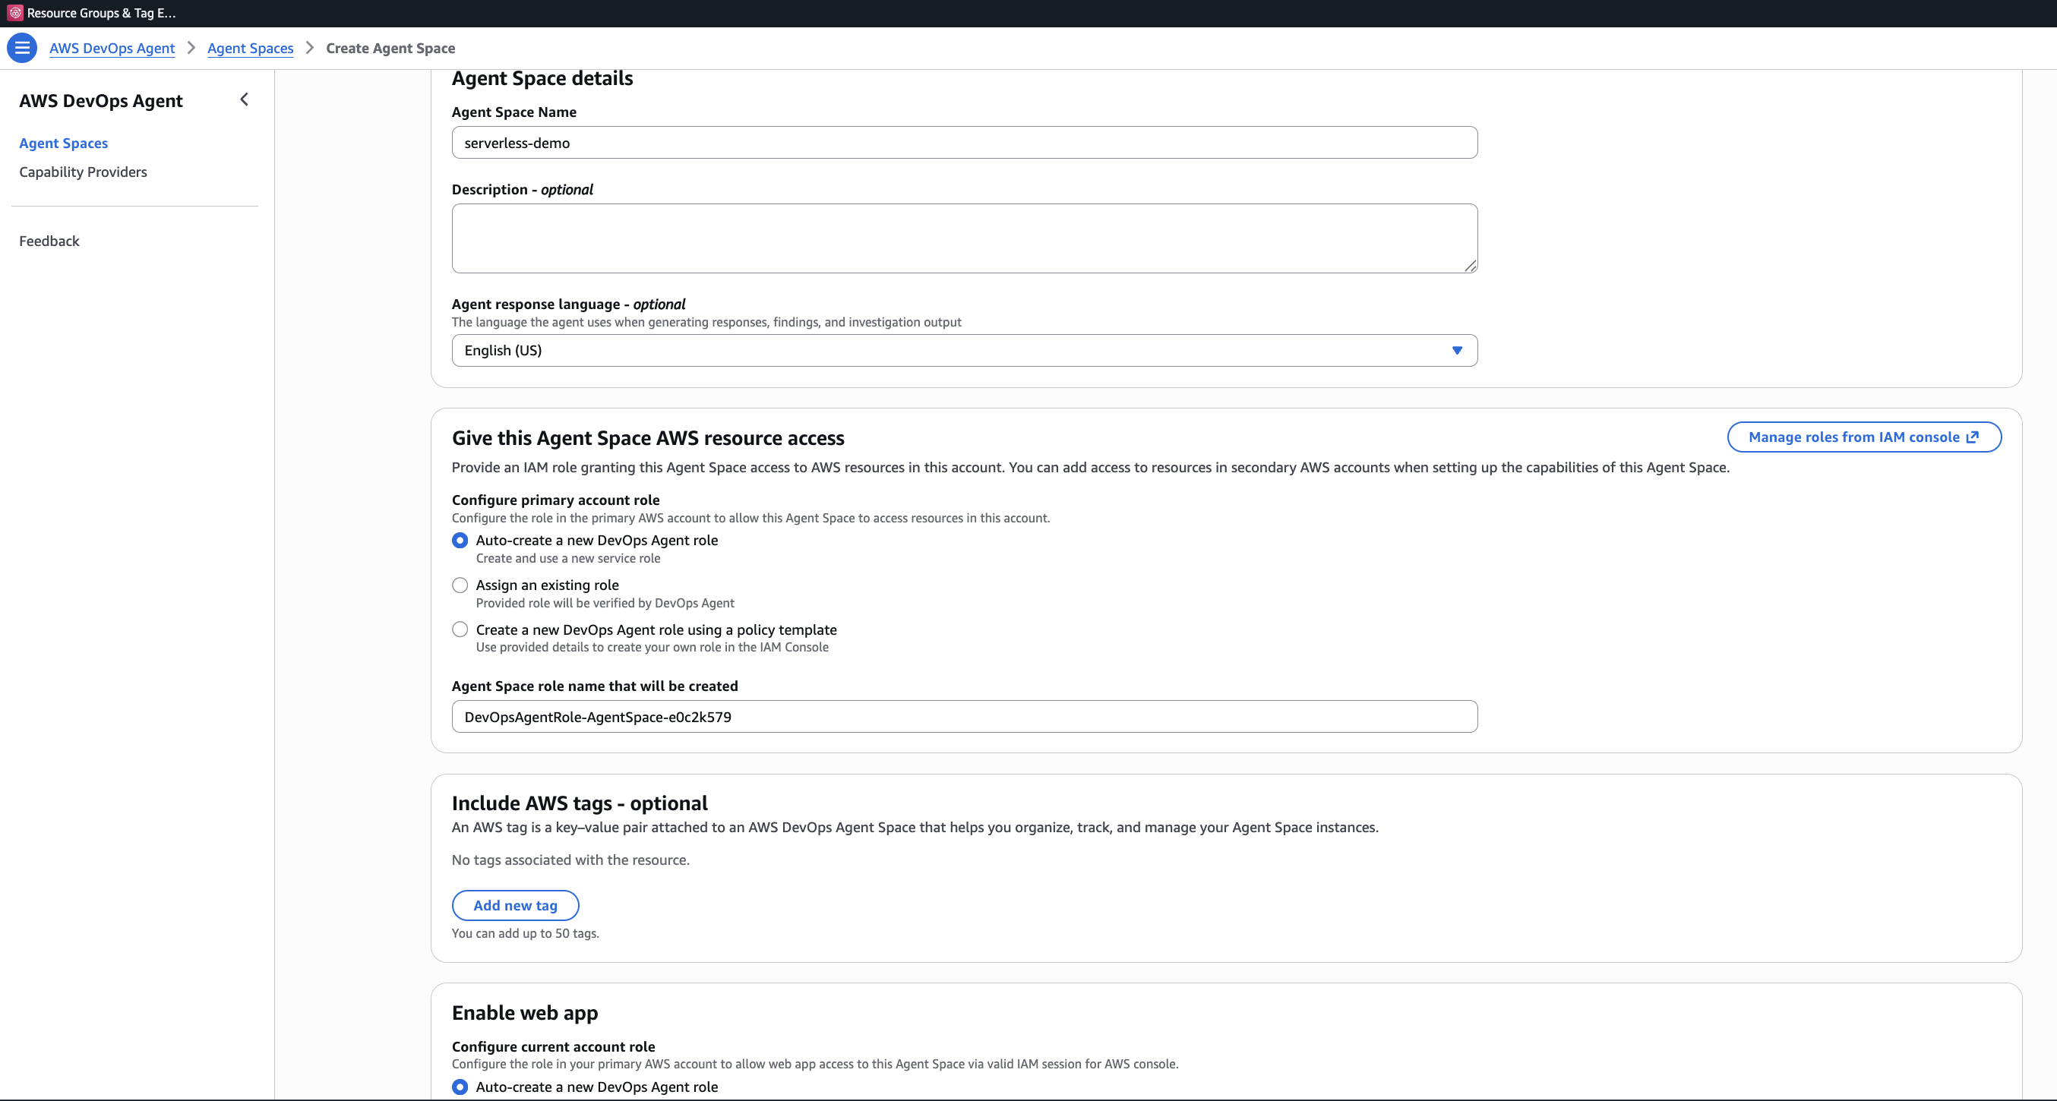Select Auto-create role under Enable web app
This screenshot has height=1101, width=2057.
(459, 1087)
